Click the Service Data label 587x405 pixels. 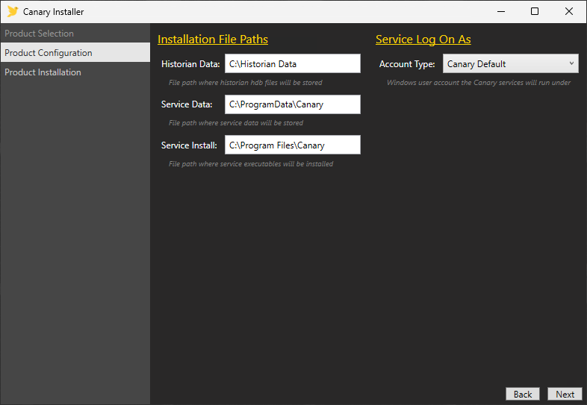tap(187, 104)
